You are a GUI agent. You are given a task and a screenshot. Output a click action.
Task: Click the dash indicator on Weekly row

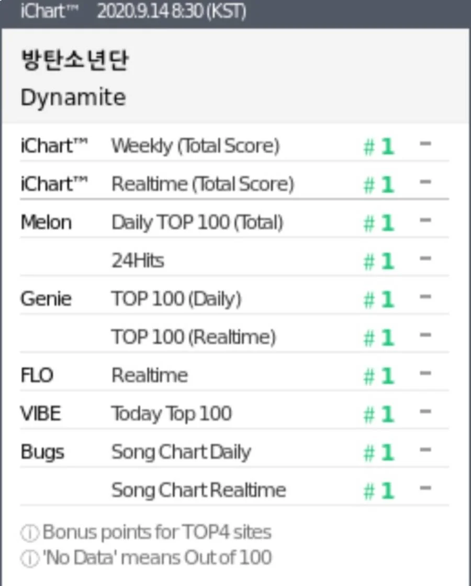pos(425,144)
